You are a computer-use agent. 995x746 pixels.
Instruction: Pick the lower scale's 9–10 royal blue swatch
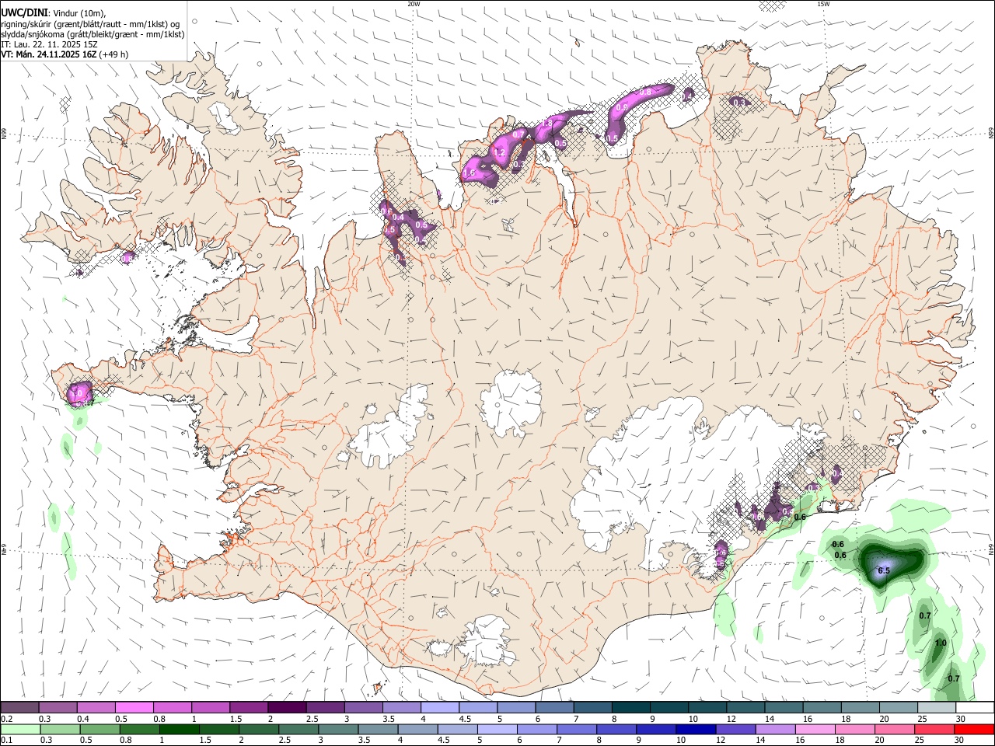[655, 729]
